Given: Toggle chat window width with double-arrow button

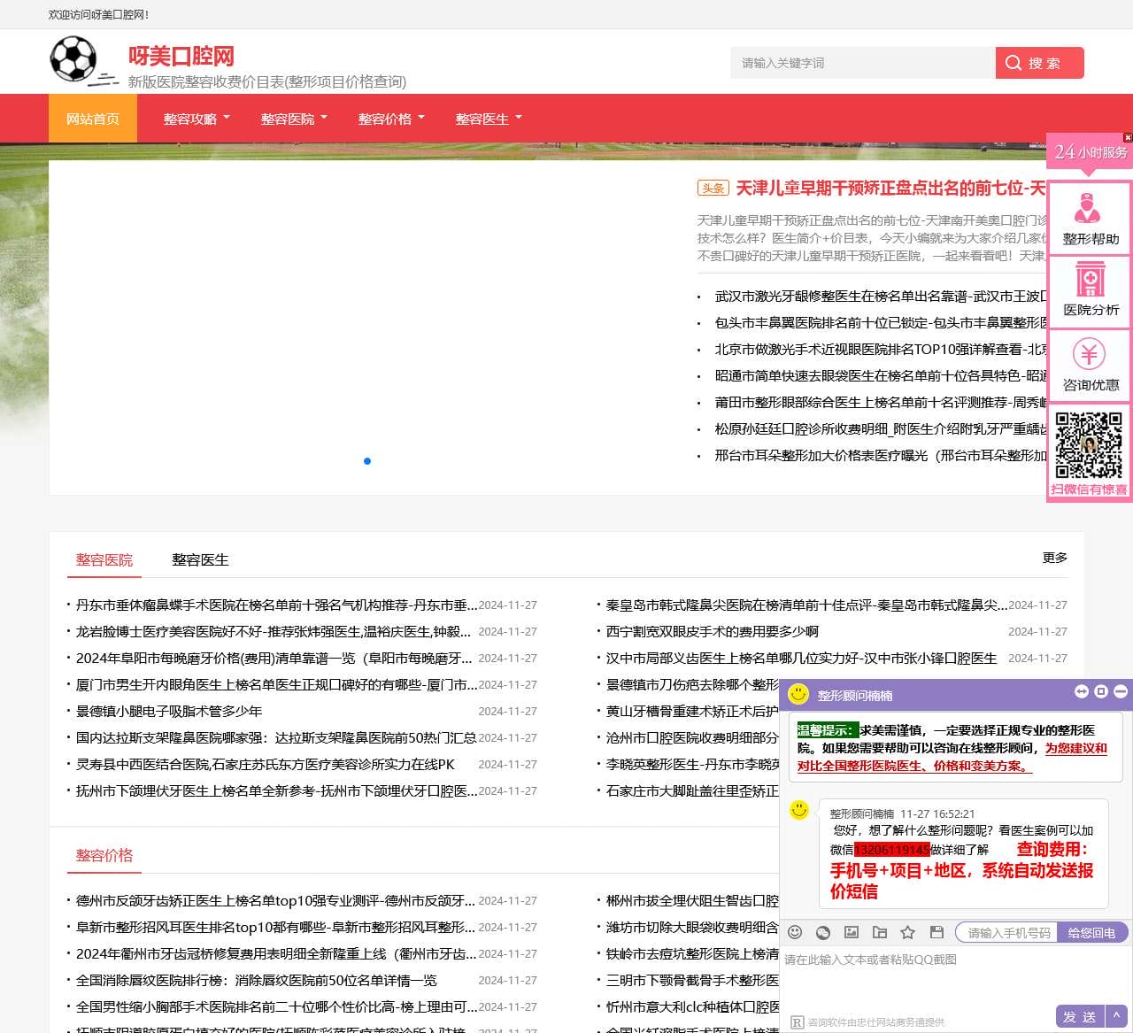Looking at the screenshot, I should tap(1081, 693).
